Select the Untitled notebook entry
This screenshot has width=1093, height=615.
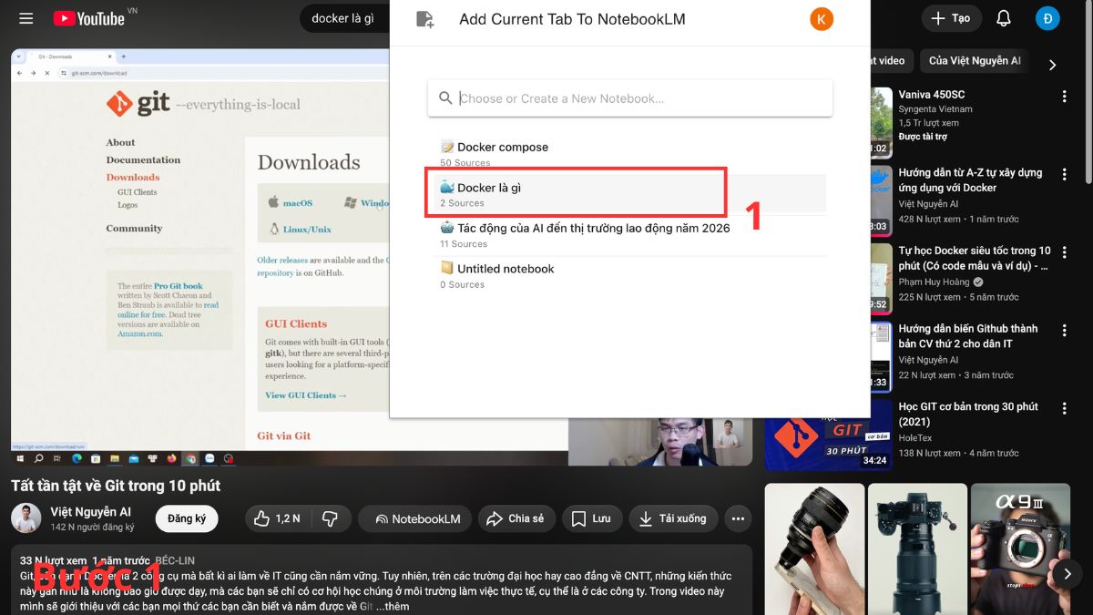[x=630, y=275]
